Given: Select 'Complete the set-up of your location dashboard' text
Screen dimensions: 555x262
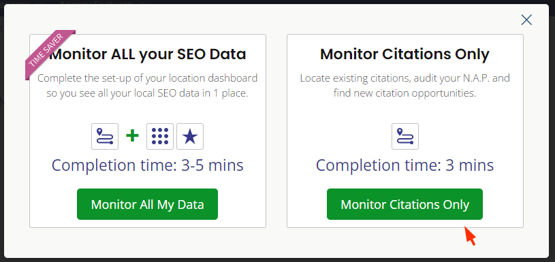Looking at the screenshot, I should [148, 78].
